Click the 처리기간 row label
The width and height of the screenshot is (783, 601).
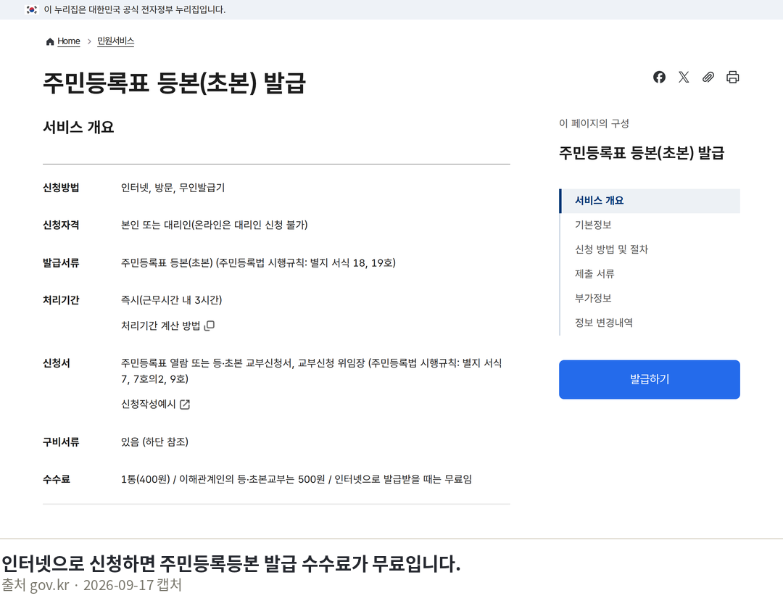[x=61, y=300]
